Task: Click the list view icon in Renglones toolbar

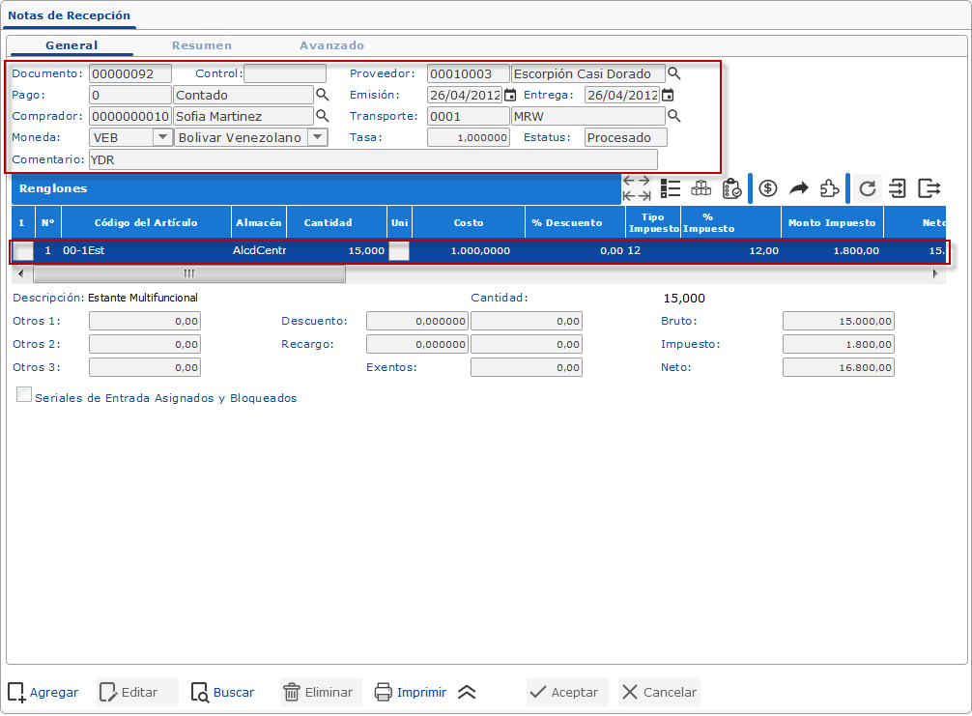Action: click(x=671, y=187)
